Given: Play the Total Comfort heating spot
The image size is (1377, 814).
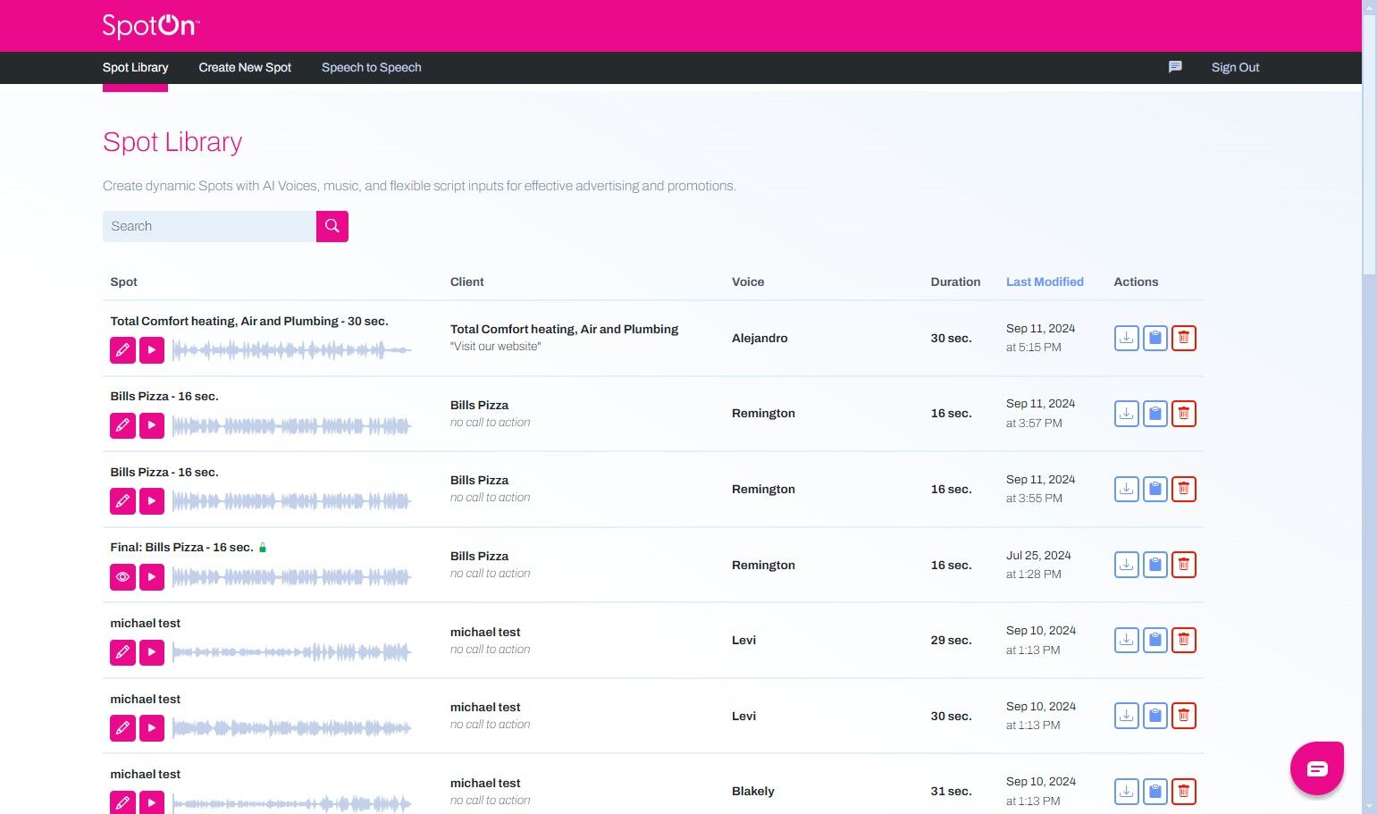Looking at the screenshot, I should click(x=152, y=350).
